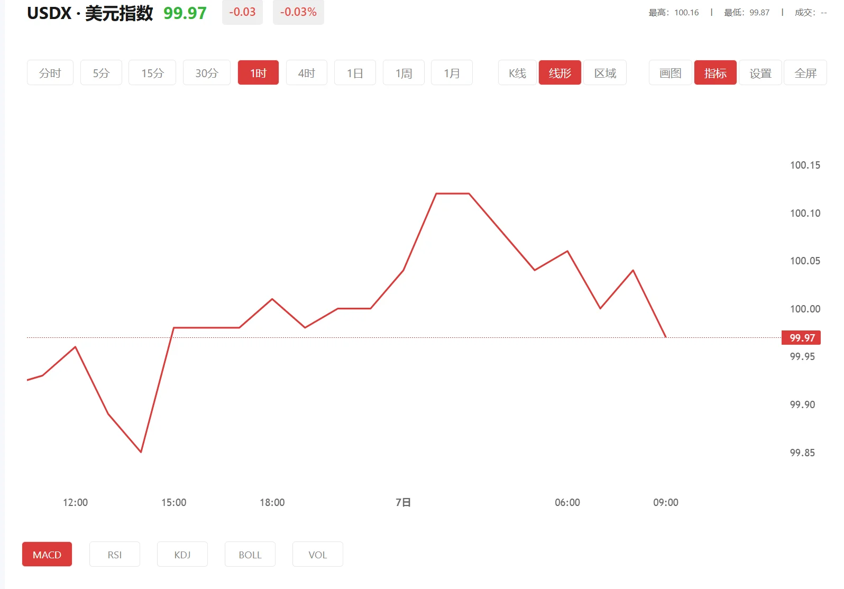Open chart 设置 settings
Screen dimensions: 844x589
(760, 73)
